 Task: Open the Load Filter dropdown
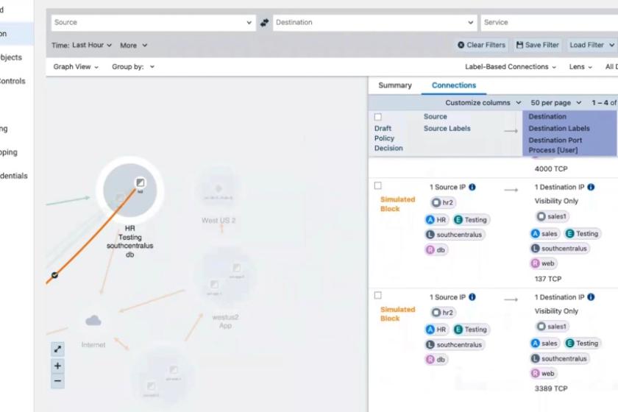(x=592, y=45)
